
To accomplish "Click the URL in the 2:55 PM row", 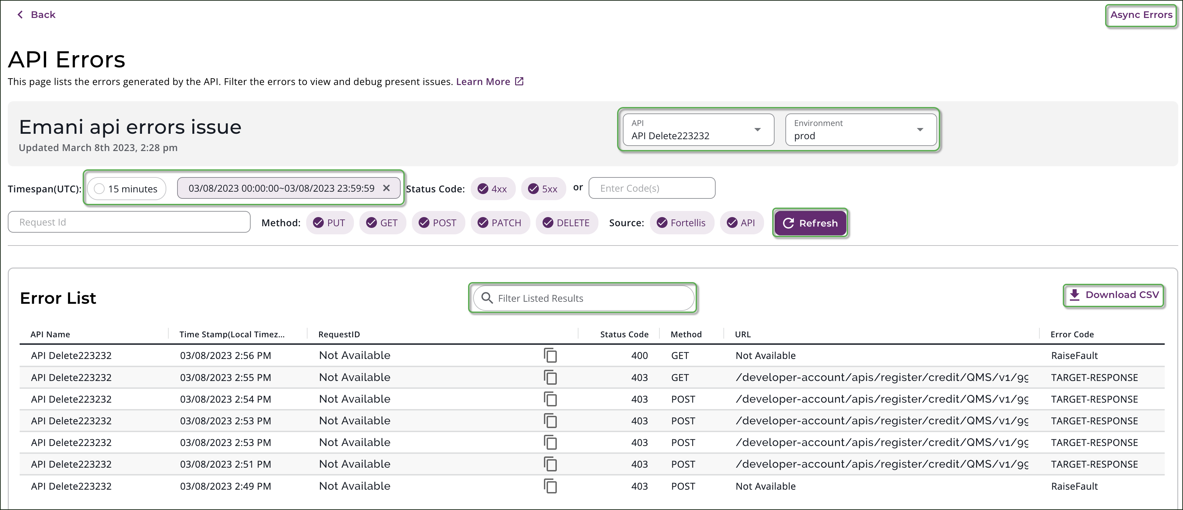I will point(882,377).
